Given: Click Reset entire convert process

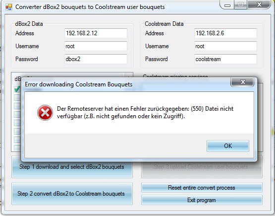Looking at the screenshot, I should 202,188.
